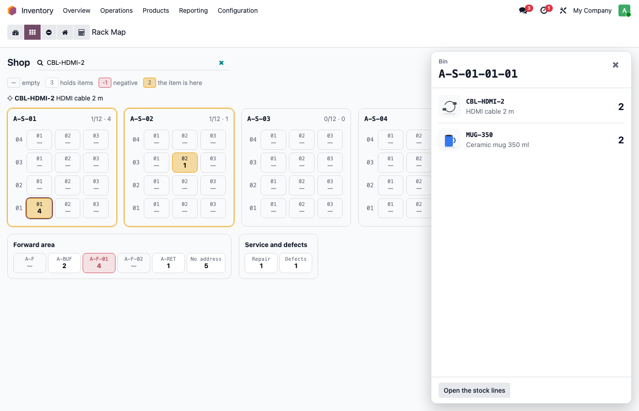Open the Reporting menu
The height and width of the screenshot is (411, 639).
[x=194, y=11]
